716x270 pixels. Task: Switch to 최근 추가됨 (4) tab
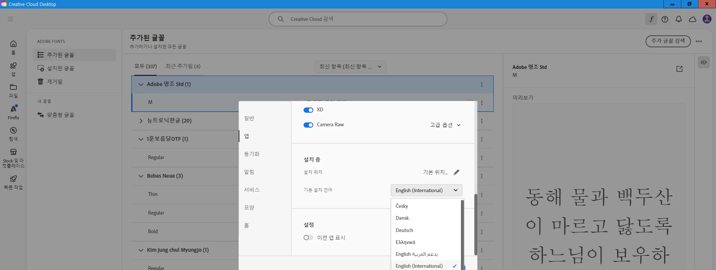[183, 66]
